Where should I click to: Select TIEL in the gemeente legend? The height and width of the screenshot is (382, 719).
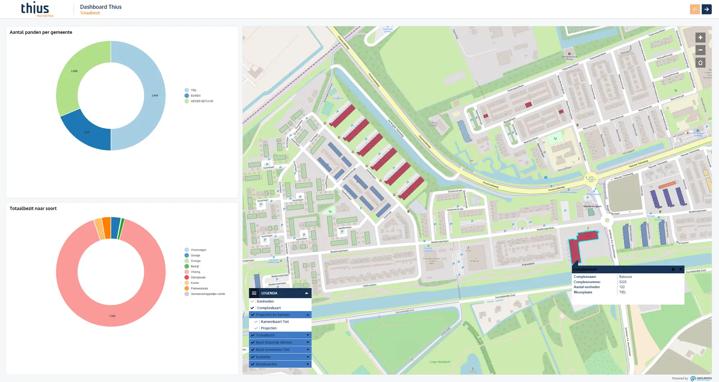click(x=193, y=90)
